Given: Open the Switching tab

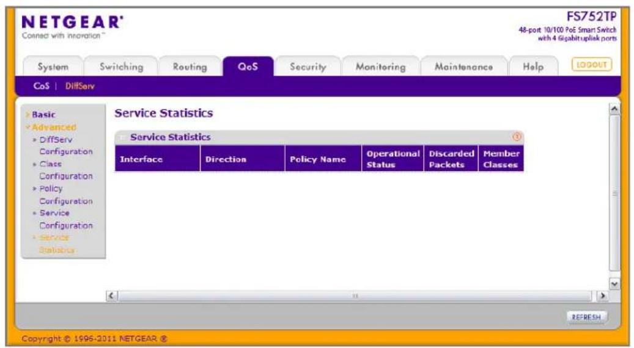Looking at the screenshot, I should click(x=121, y=67).
